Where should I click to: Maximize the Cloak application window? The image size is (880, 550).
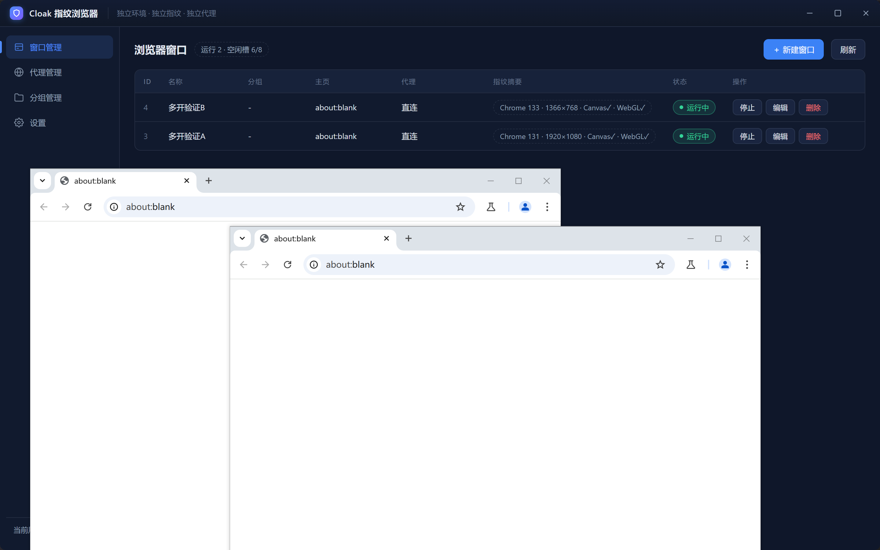tap(838, 13)
